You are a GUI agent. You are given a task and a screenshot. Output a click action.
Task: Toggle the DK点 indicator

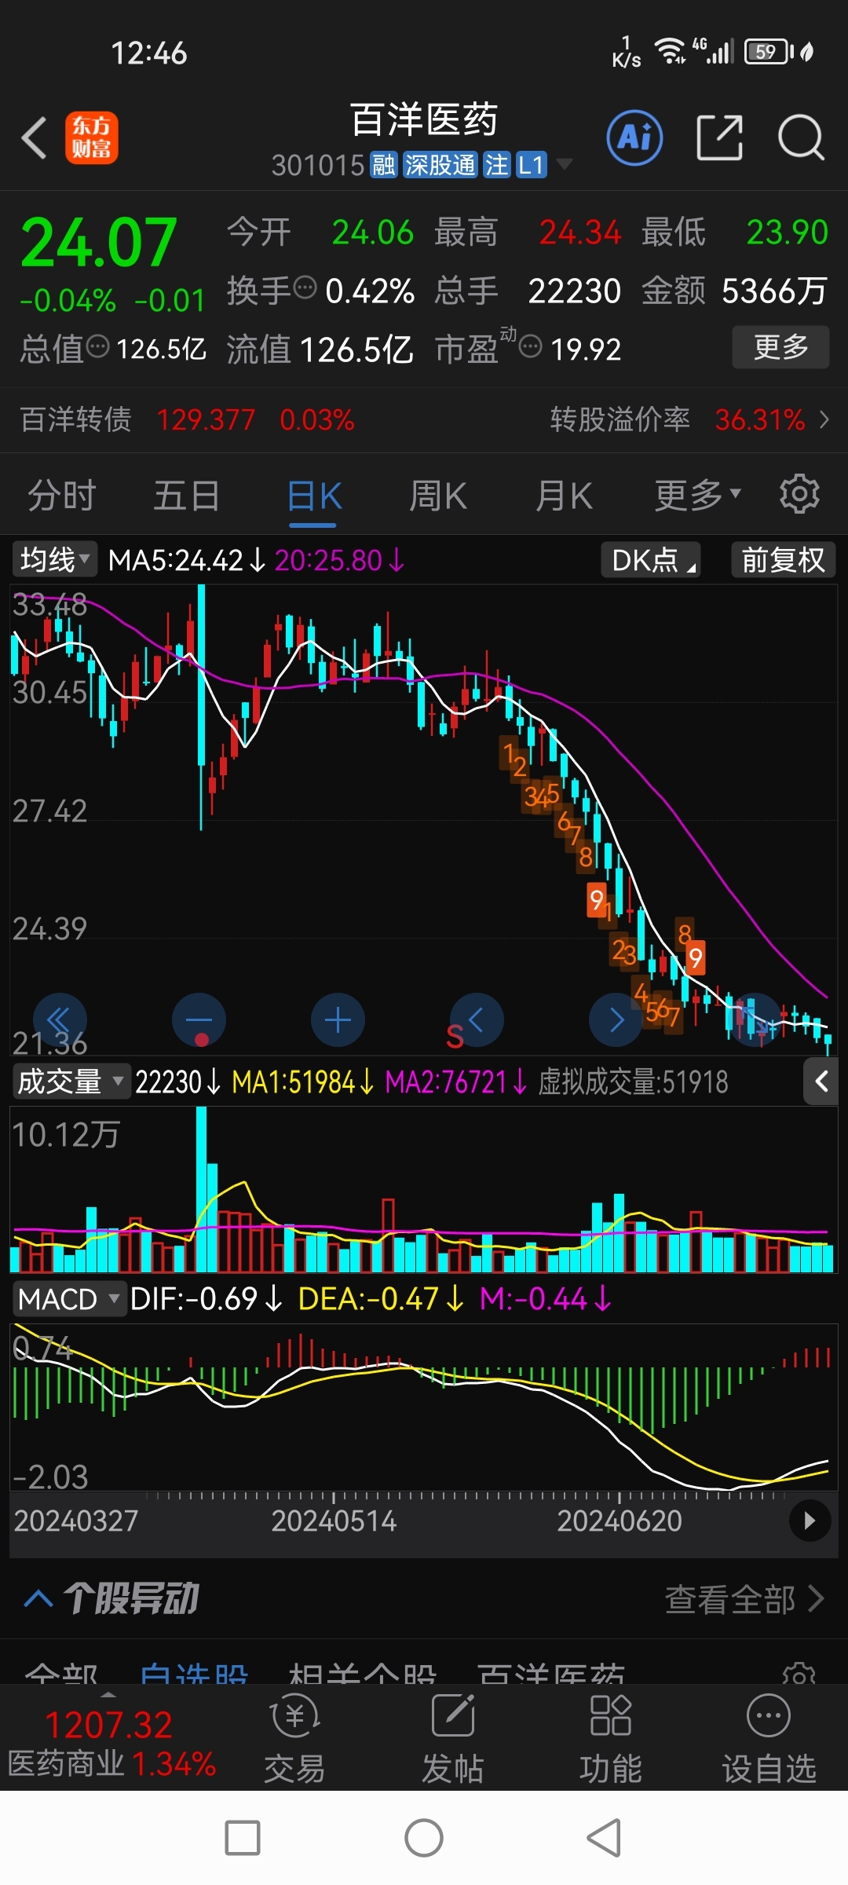(x=651, y=560)
